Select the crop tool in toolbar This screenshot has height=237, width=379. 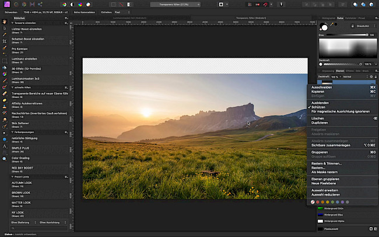4,42
